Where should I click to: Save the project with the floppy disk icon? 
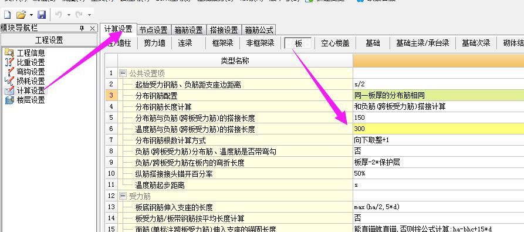tap(42, 15)
